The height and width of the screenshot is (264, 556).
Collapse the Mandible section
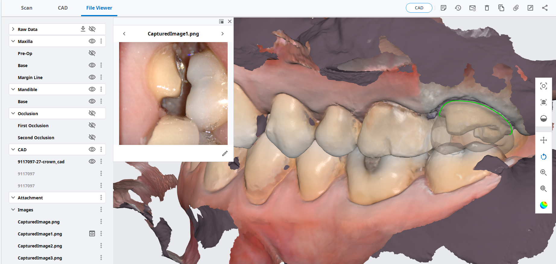point(13,89)
